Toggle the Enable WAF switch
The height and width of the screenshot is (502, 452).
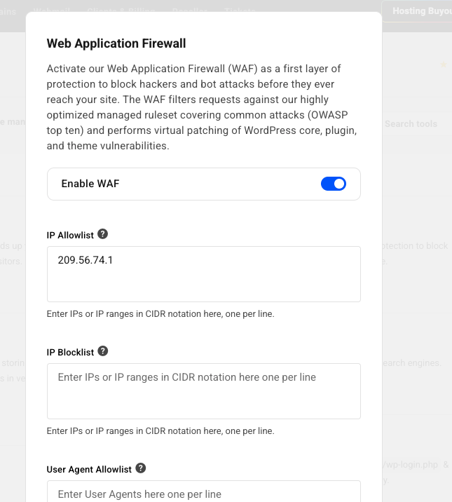[x=334, y=184]
